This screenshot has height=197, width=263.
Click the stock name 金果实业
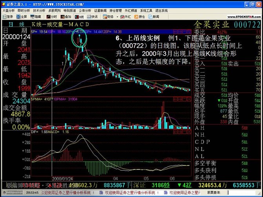coord(212,25)
